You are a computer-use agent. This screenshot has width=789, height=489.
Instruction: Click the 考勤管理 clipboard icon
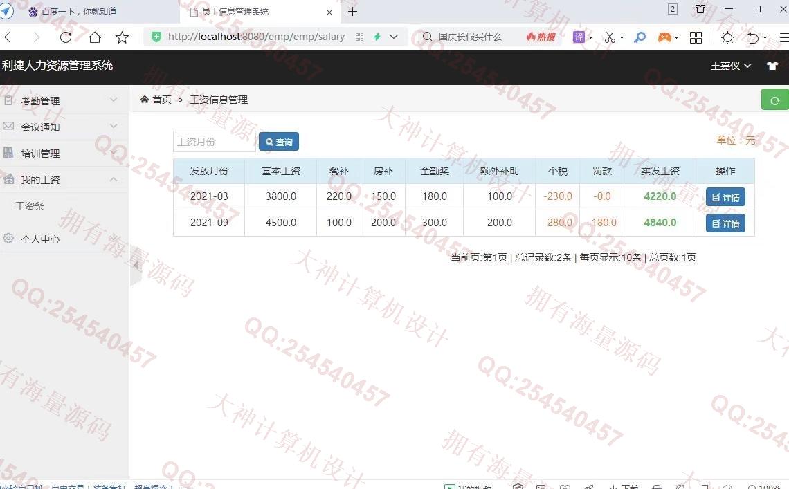[8, 100]
